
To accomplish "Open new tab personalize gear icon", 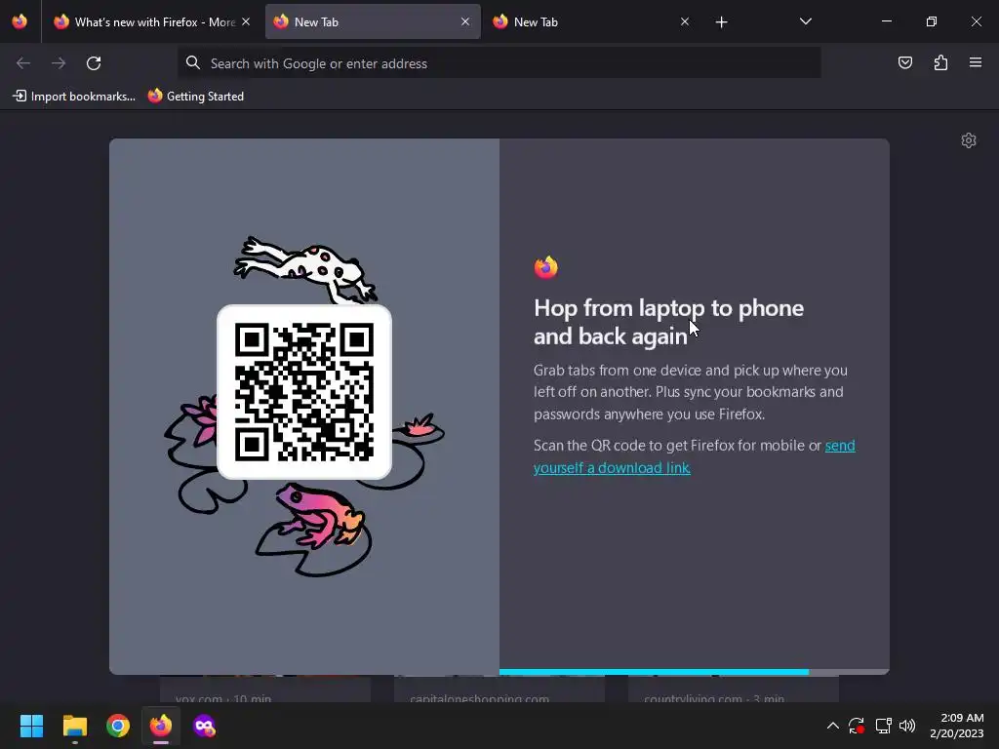I will click(x=969, y=140).
